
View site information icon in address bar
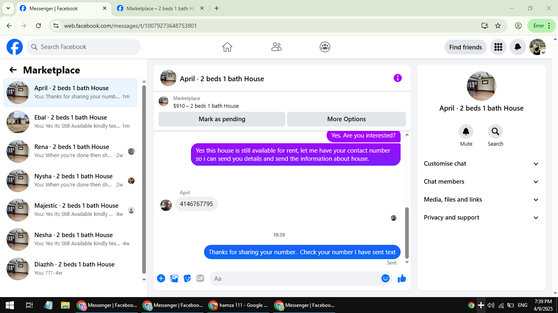tap(56, 26)
